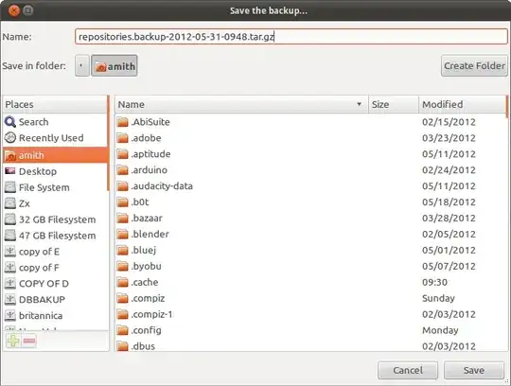Screen dimensions: 511x386
Task: Select the .compiz-1 folder row
Action: (310, 314)
